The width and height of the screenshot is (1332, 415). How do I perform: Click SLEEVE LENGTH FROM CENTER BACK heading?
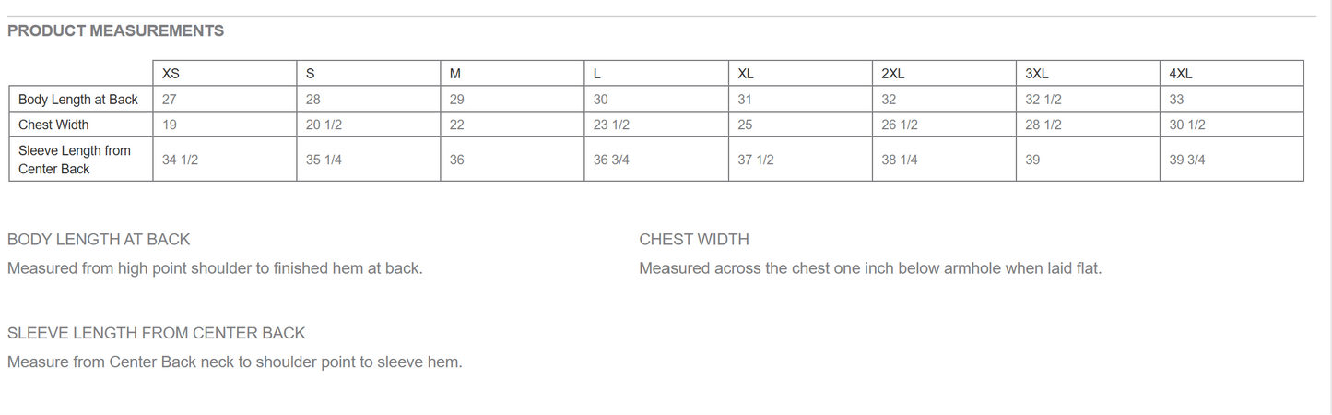[156, 333]
